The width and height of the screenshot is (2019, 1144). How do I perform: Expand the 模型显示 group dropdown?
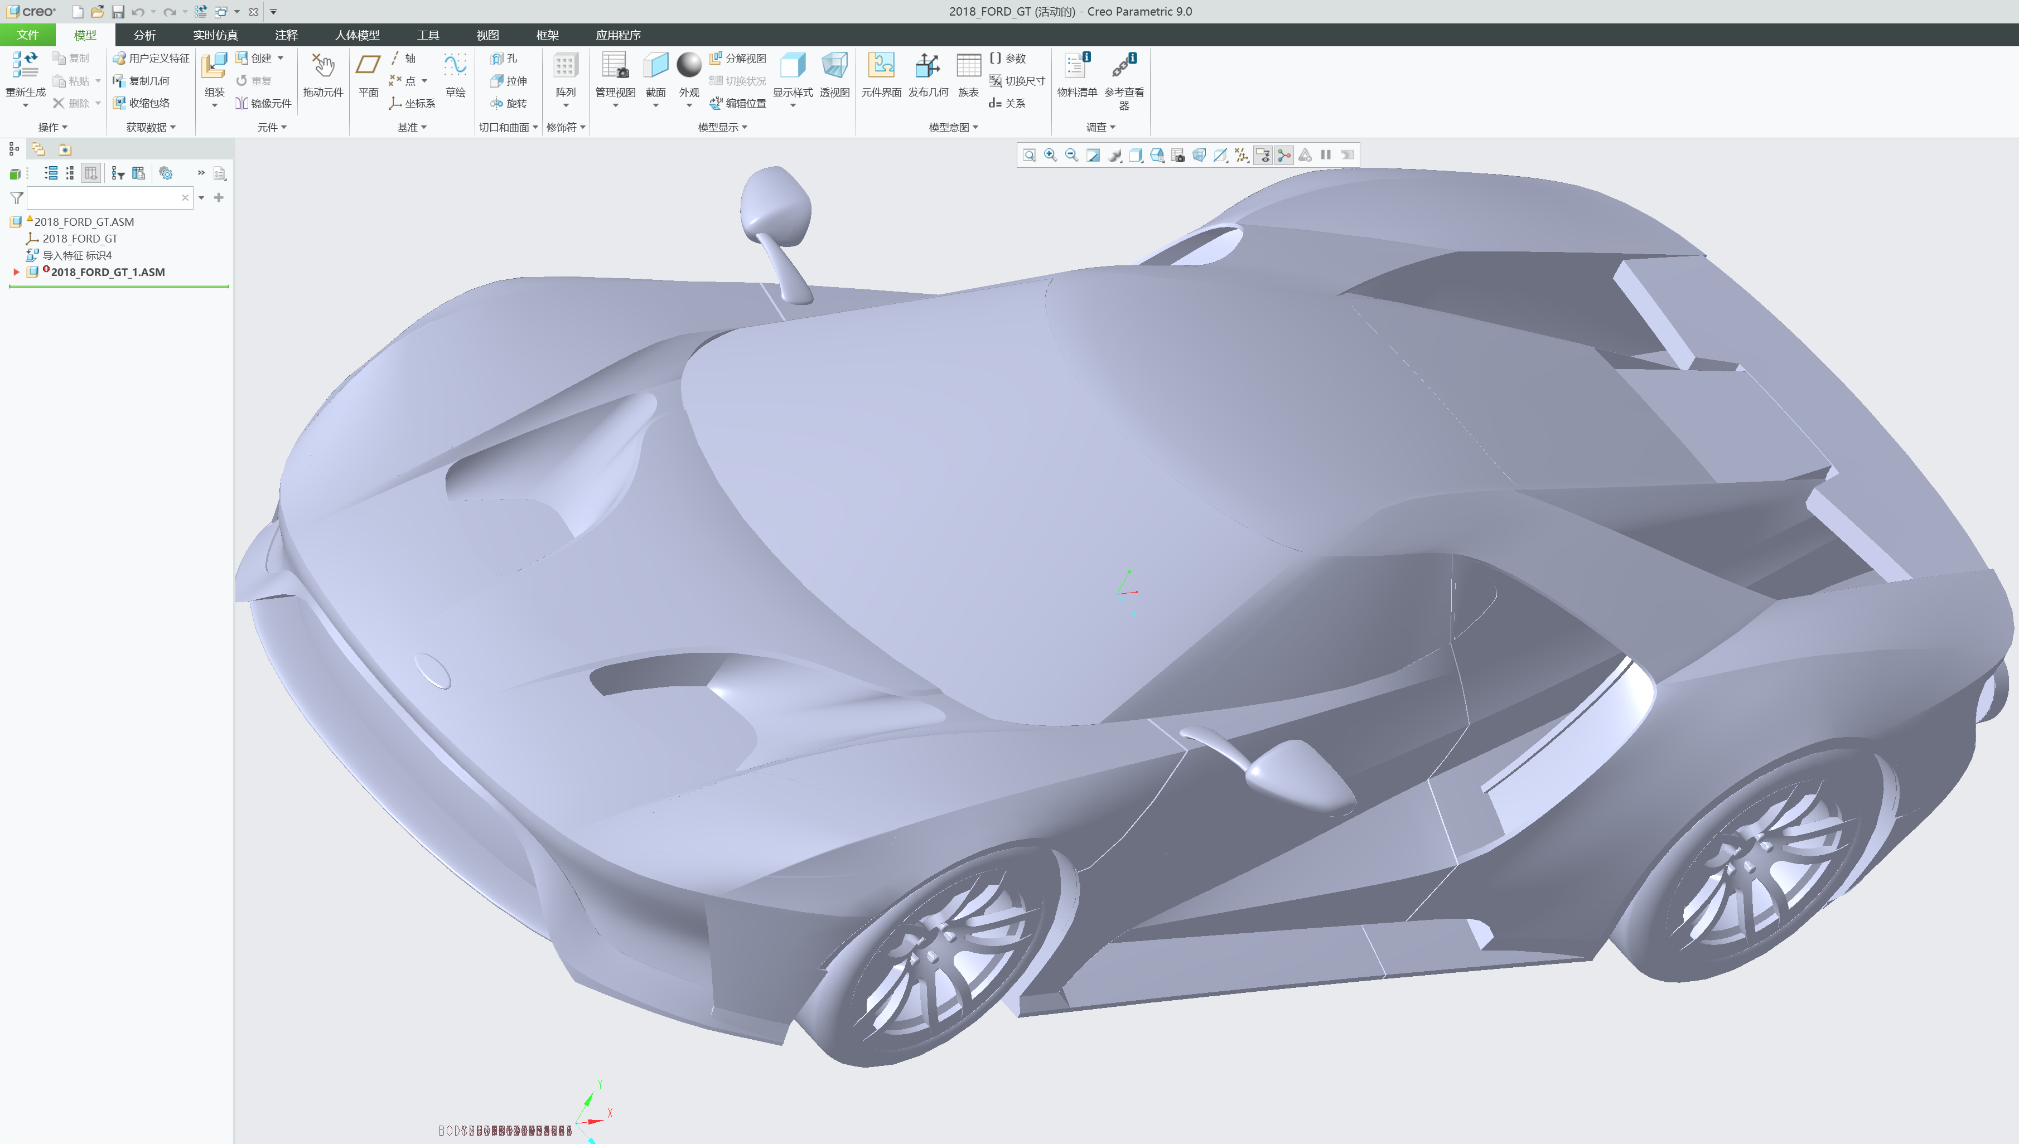point(722,127)
